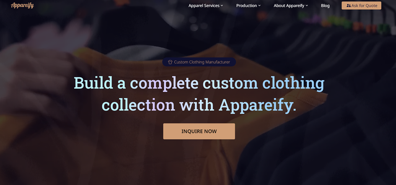Viewport: 396px width, 185px height.
Task: Click the t-shirt icon in the badge
Action: [170, 62]
